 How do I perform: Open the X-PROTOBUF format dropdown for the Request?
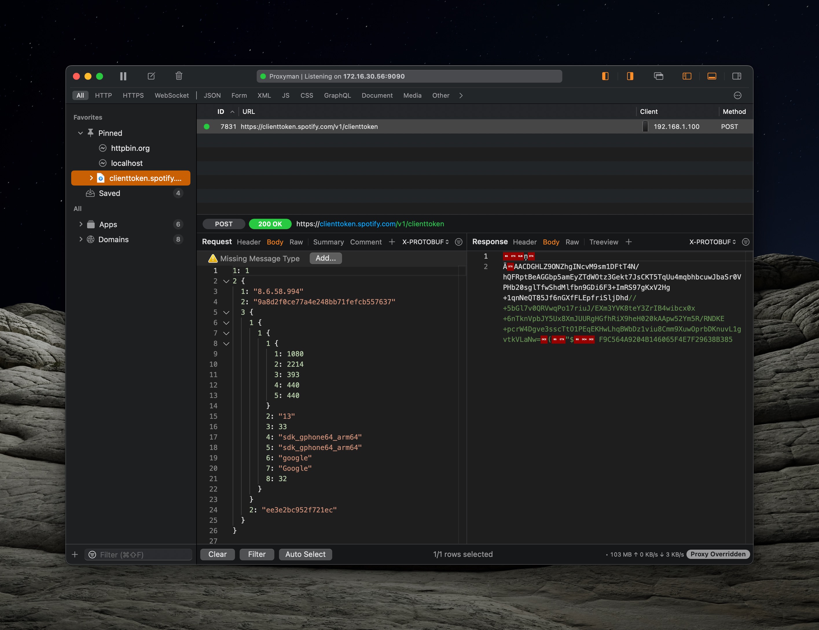coord(425,242)
